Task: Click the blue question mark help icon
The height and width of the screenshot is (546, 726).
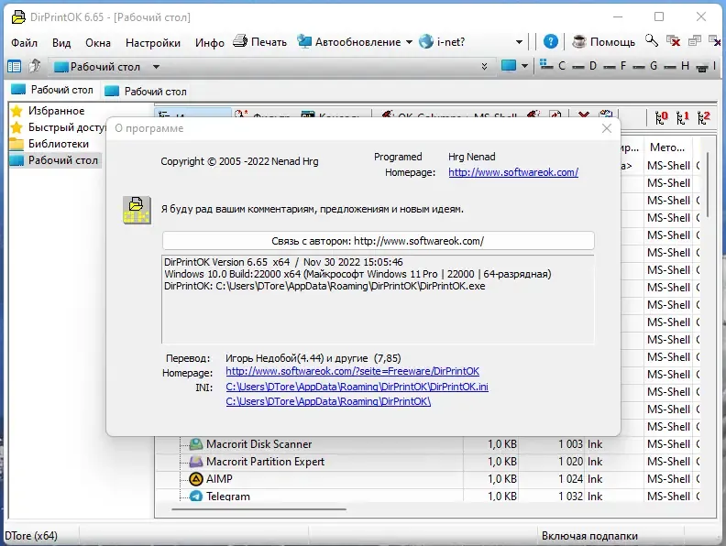Action: pos(551,41)
